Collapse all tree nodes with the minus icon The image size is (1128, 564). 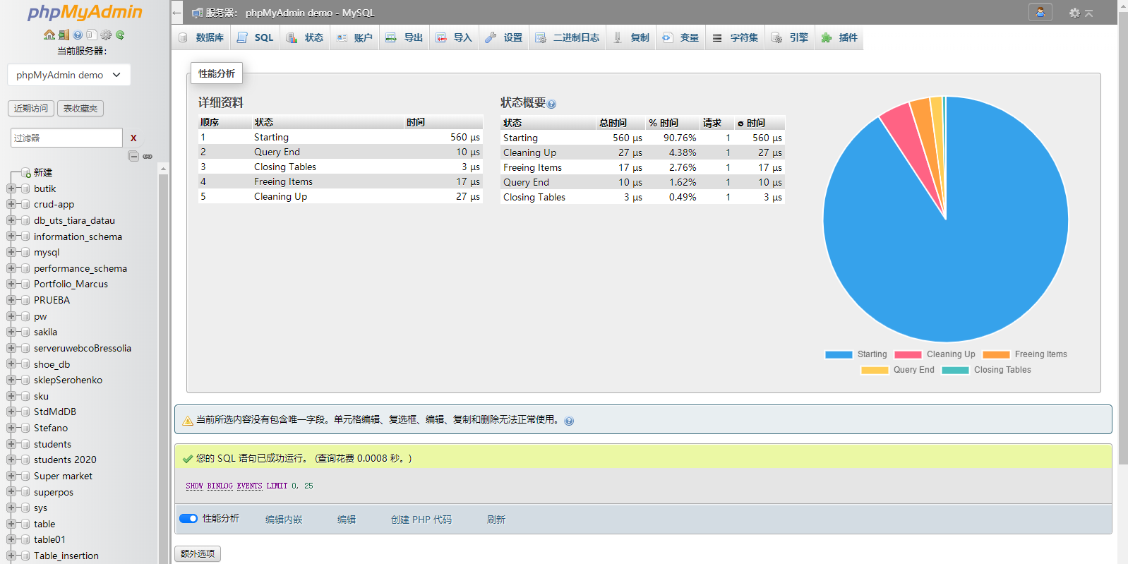pyautogui.click(x=133, y=156)
